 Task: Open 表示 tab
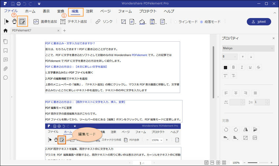pos(46,11)
